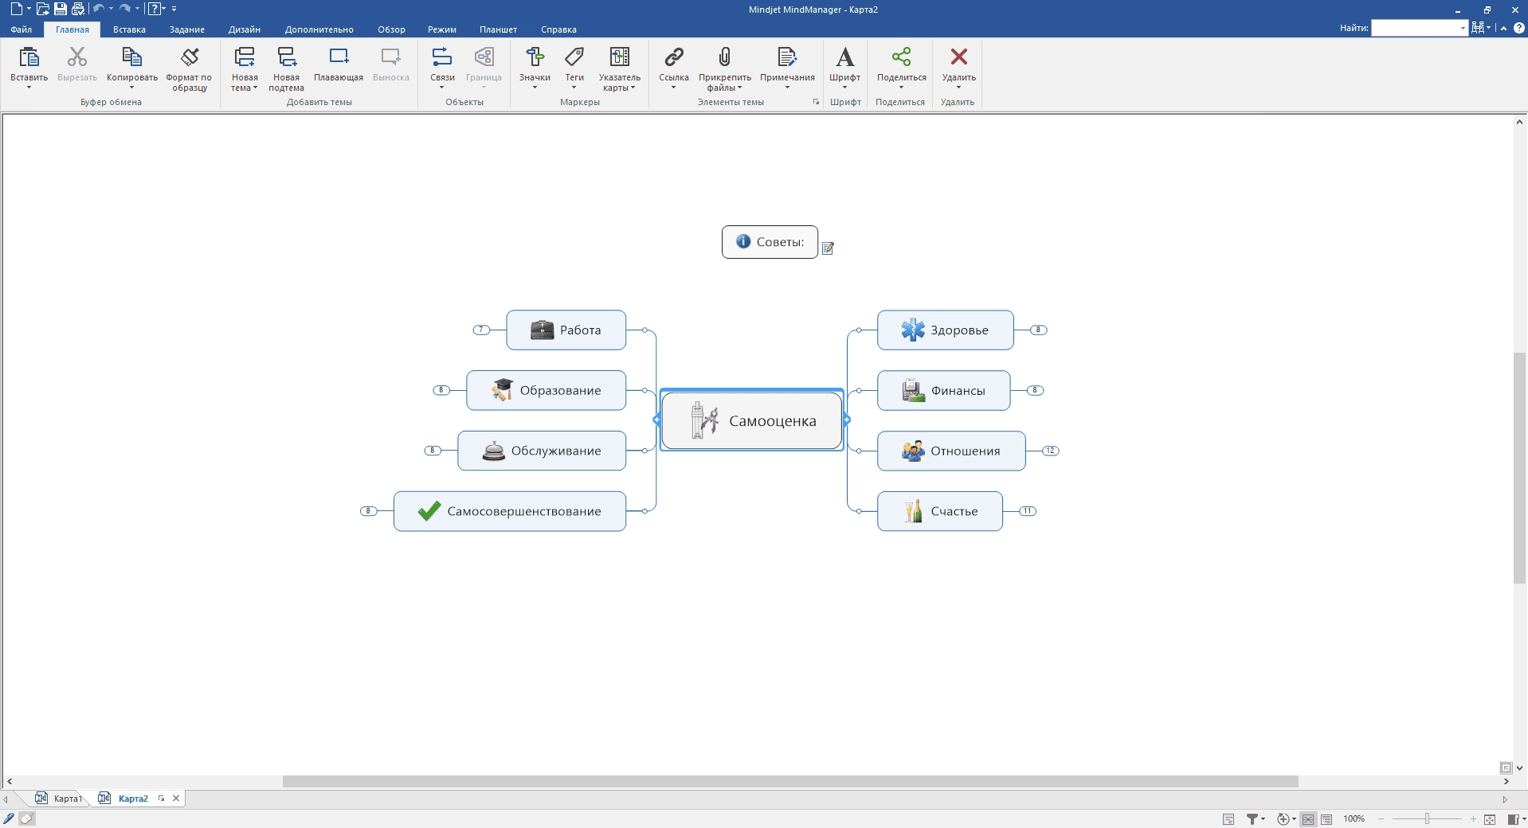Screen dimensions: 1528x828
Task: Select the Обслуживание topic
Action: click(542, 451)
